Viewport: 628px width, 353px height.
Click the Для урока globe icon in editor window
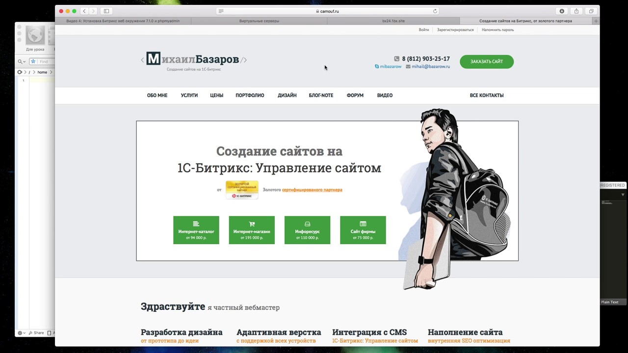pos(35,36)
